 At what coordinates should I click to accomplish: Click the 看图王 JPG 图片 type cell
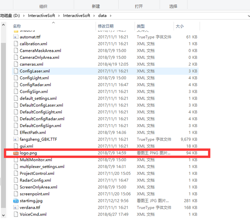(x=153, y=201)
